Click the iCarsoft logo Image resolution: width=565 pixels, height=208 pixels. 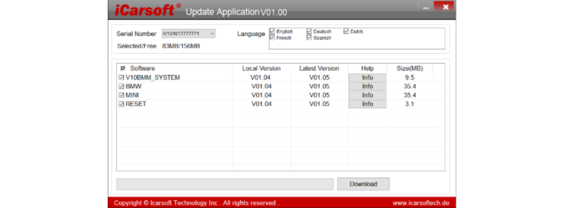147,11
